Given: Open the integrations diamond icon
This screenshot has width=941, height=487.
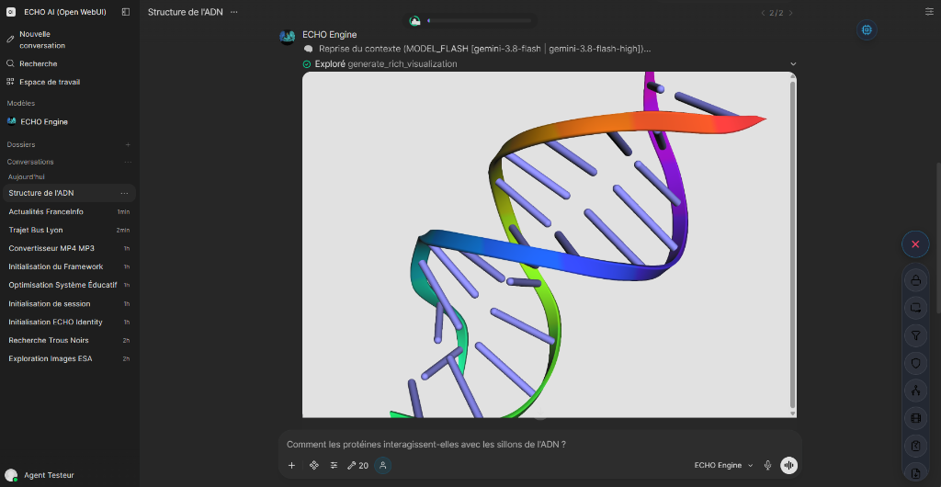Looking at the screenshot, I should 313,466.
